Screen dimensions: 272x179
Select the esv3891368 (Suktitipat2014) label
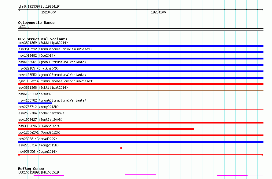pyautogui.click(x=43, y=88)
